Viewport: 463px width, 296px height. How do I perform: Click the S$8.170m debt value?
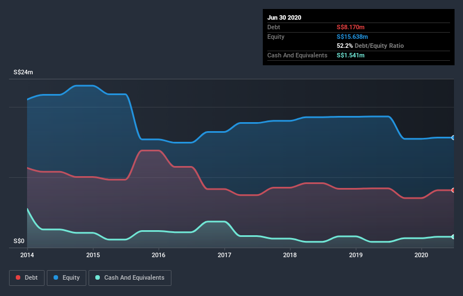coord(351,27)
